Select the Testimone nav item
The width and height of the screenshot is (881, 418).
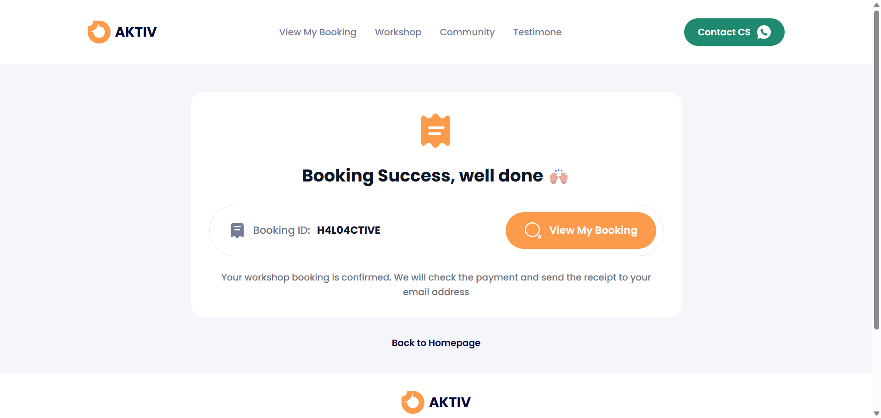(537, 32)
